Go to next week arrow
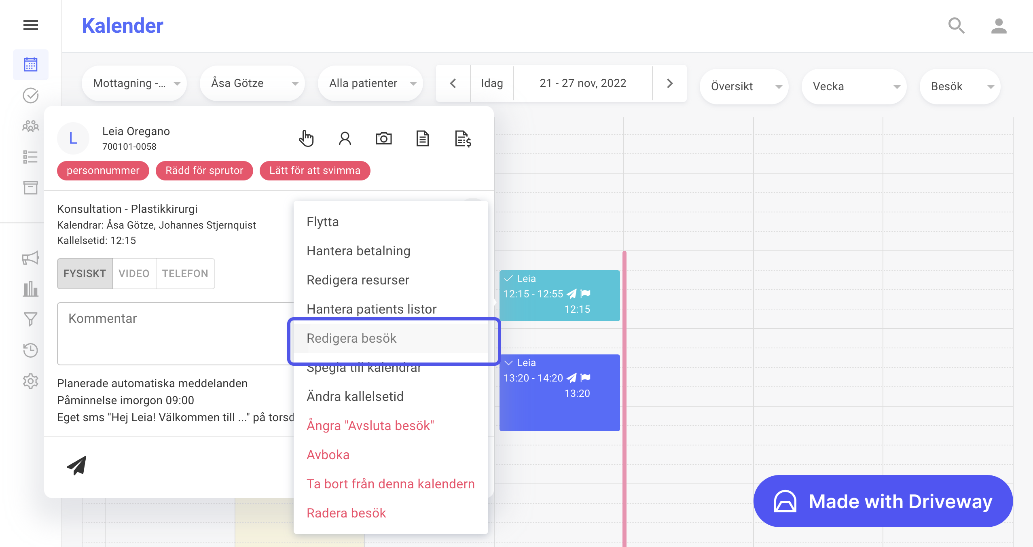 pyautogui.click(x=670, y=83)
